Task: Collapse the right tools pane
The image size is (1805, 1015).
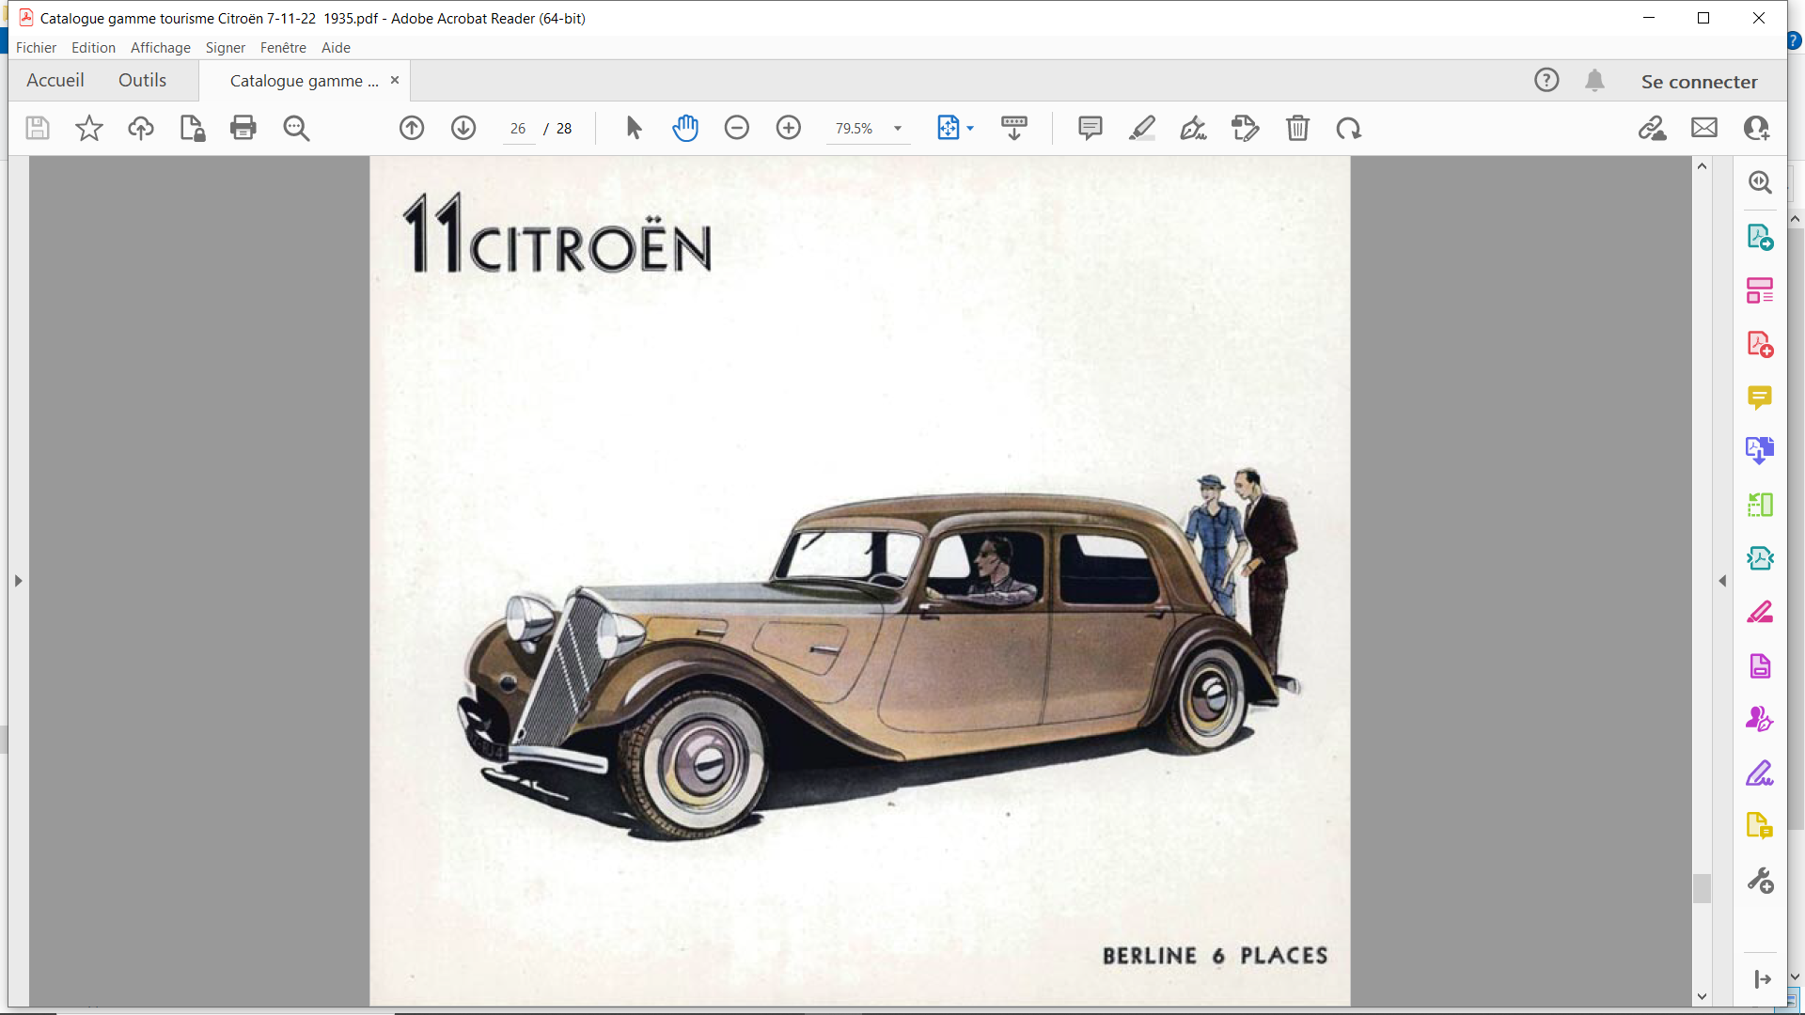Action: (1722, 581)
